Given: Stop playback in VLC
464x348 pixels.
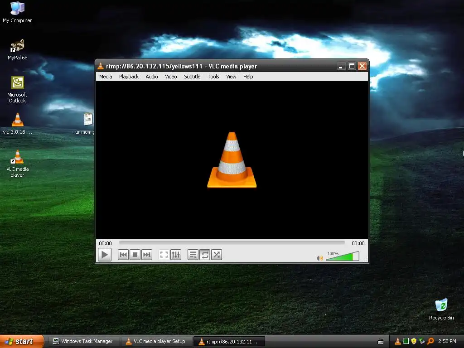Looking at the screenshot, I should click(135, 255).
